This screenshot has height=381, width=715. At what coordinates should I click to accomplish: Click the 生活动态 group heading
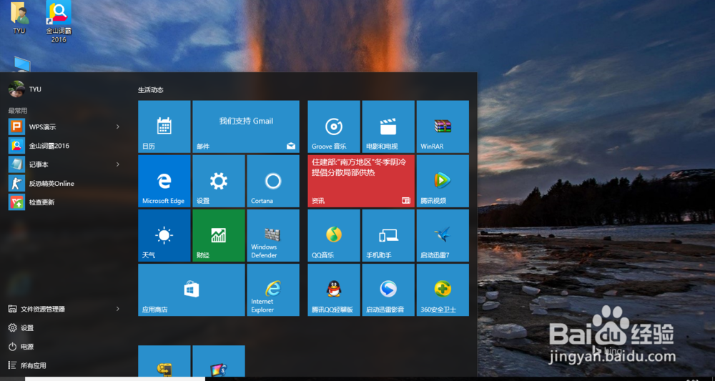[x=150, y=90]
